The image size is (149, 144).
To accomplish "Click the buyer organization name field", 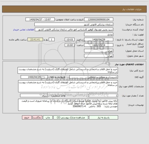I will 74,24.
